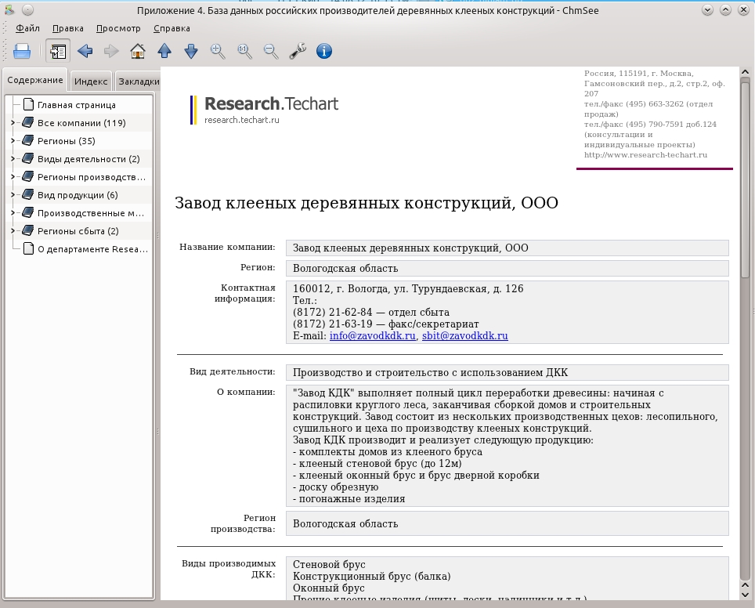Click the Конструкционный брус (балка) line
Screen dimensions: 755x608
point(371,576)
